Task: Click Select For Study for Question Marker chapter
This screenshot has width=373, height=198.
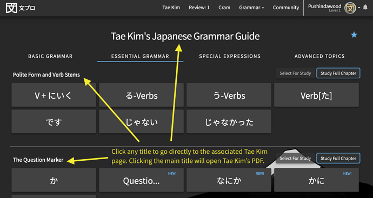Action: (295, 159)
